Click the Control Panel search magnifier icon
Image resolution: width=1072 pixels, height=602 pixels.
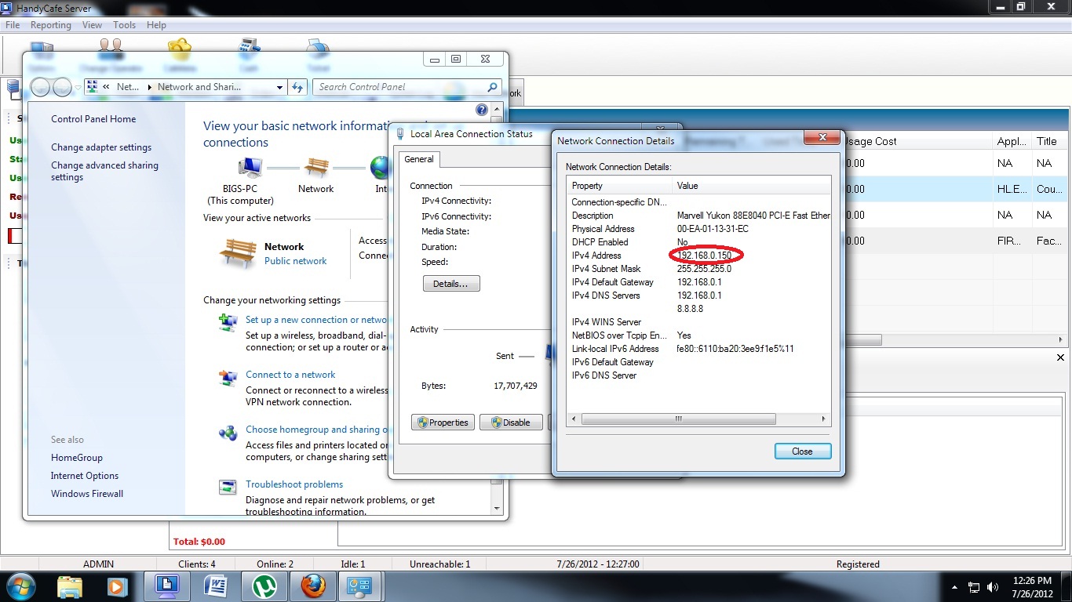tap(493, 87)
